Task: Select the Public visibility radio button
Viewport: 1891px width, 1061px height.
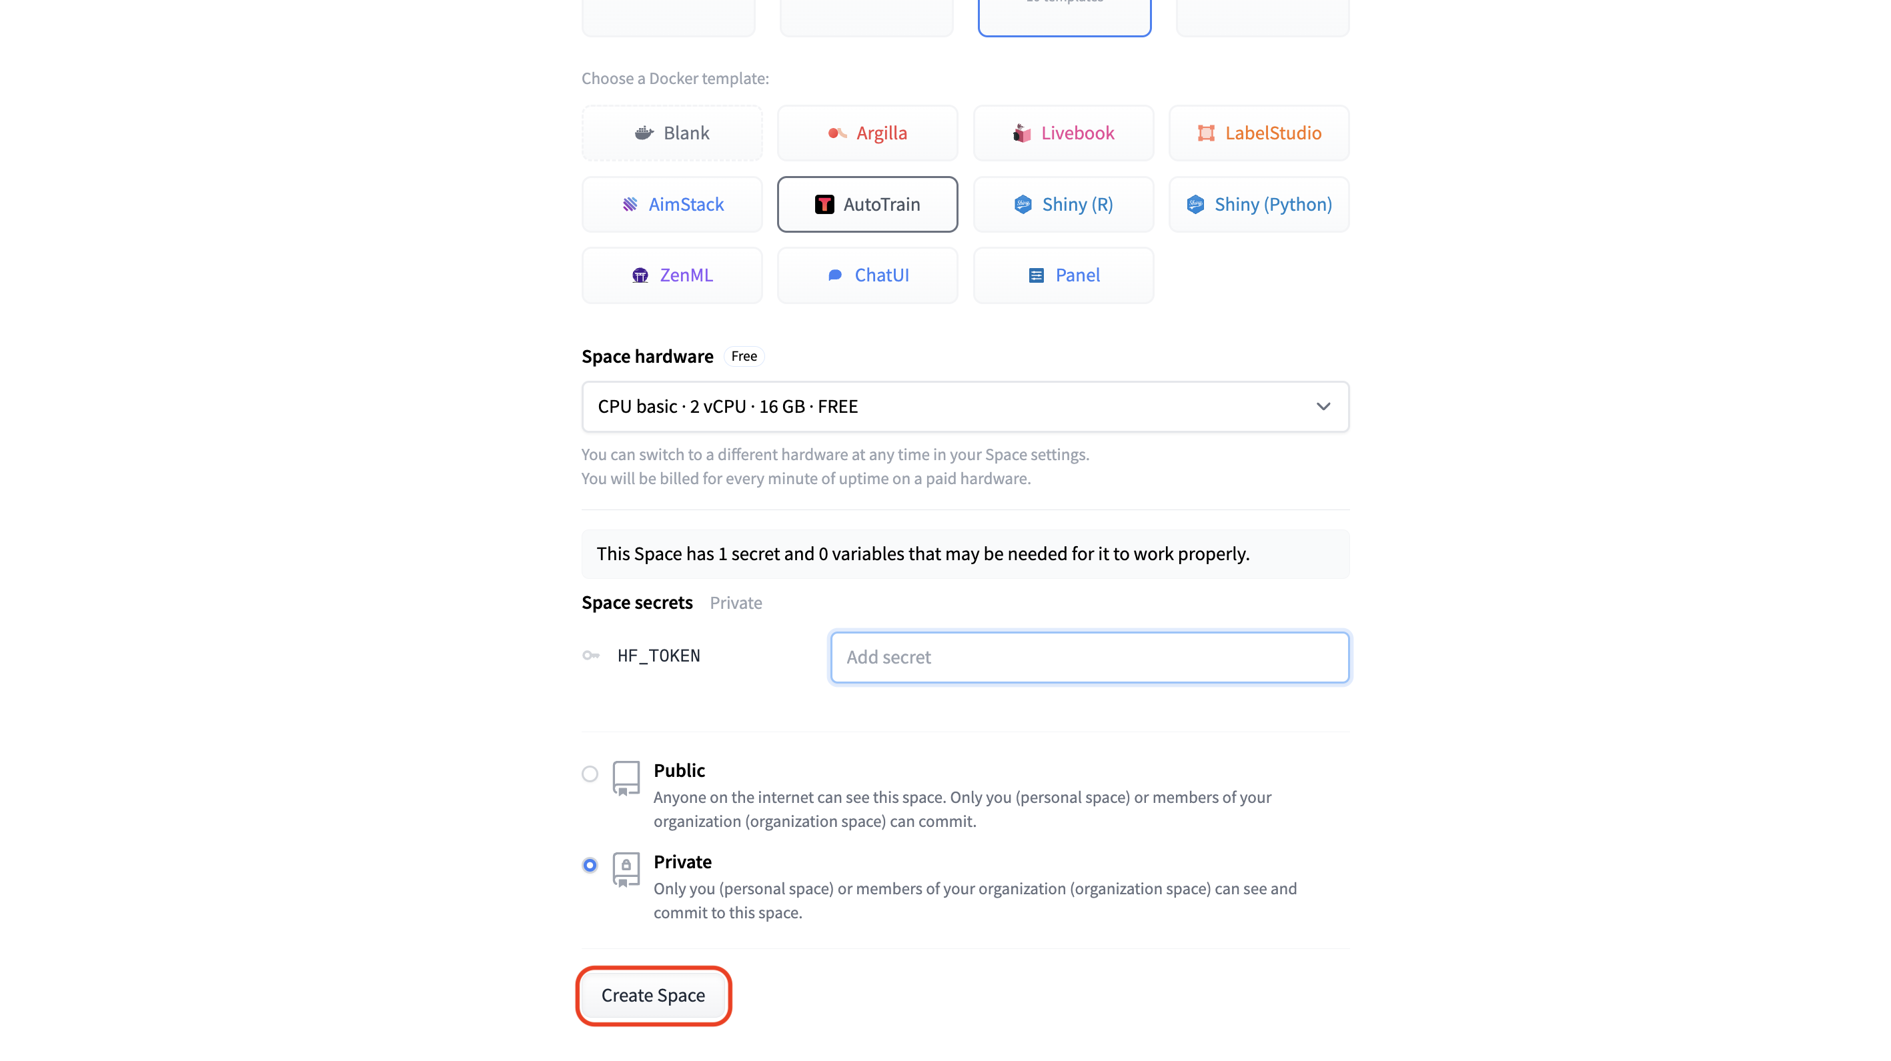Action: click(x=590, y=774)
